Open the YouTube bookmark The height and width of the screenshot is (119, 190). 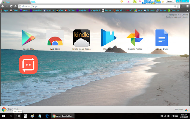point(69,10)
